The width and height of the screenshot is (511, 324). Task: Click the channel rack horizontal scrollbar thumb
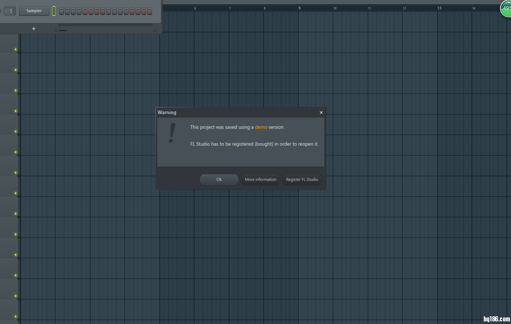click(x=62, y=30)
